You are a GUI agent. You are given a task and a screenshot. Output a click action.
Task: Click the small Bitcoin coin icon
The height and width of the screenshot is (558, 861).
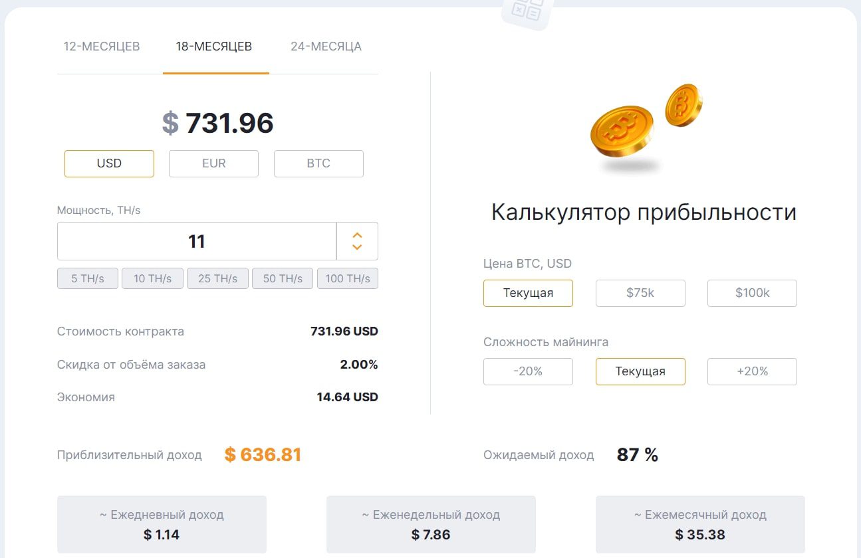coord(683,104)
